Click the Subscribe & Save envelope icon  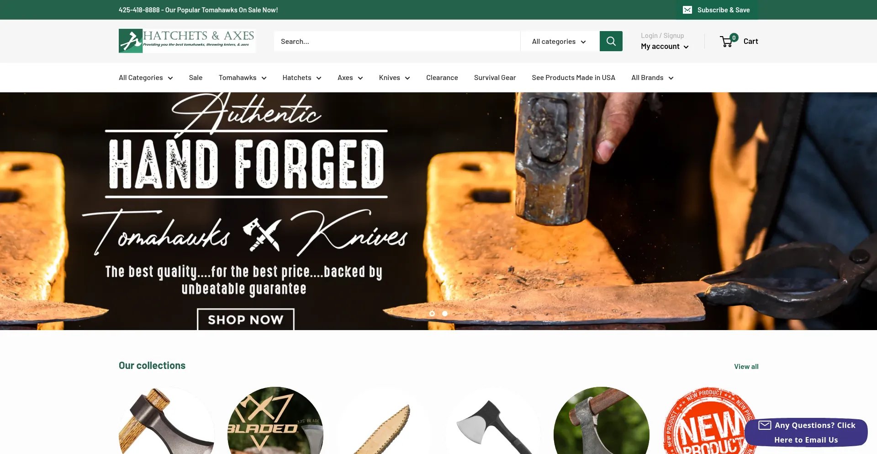(687, 10)
